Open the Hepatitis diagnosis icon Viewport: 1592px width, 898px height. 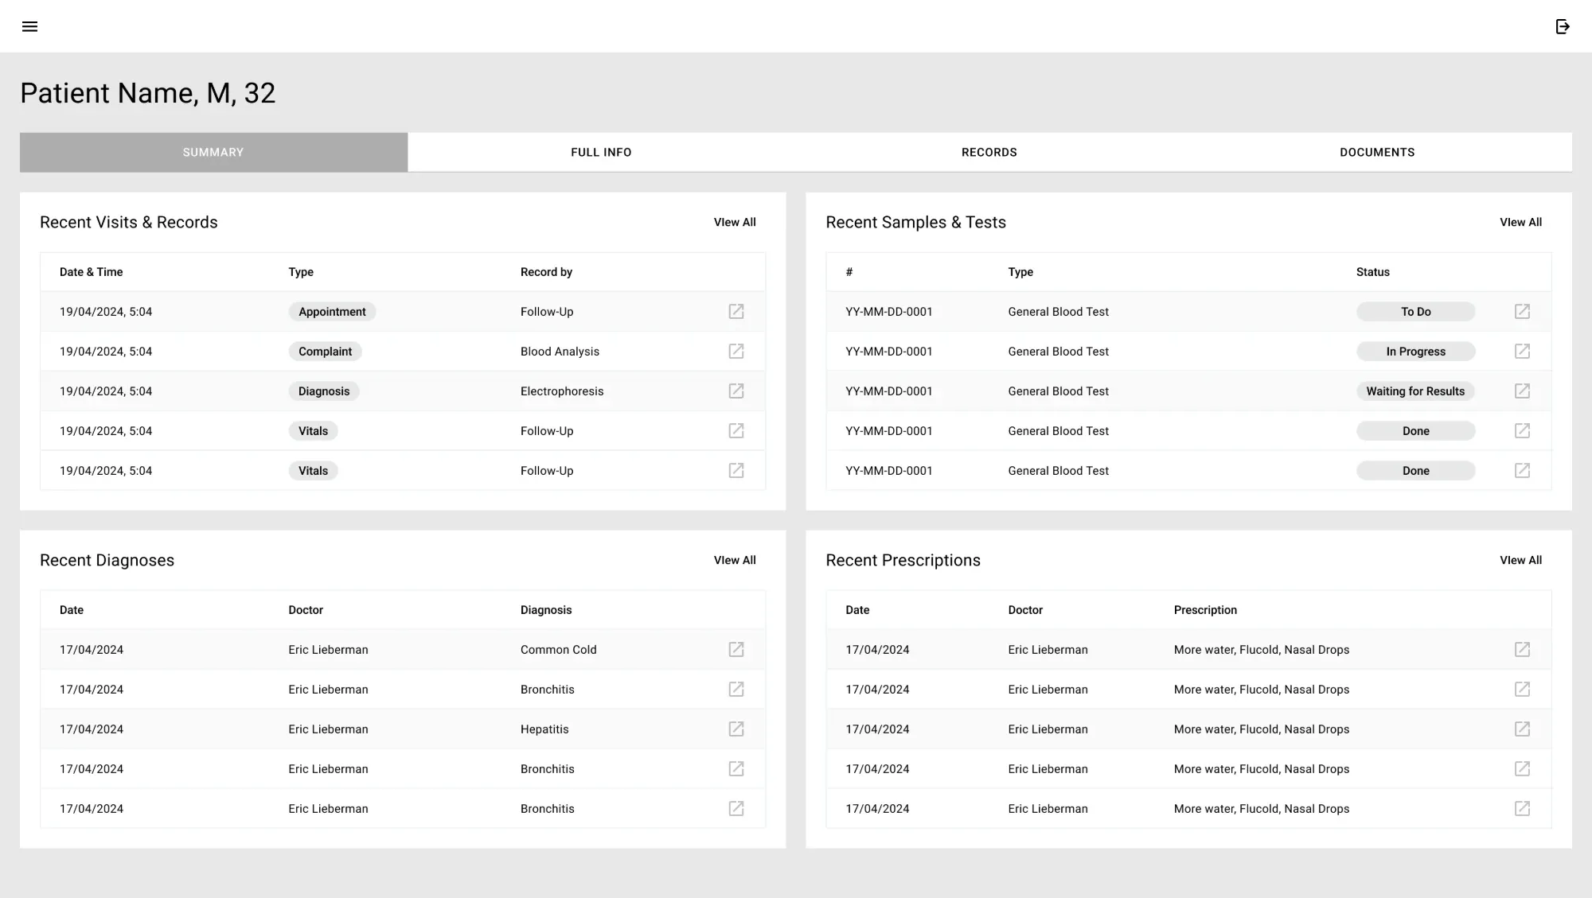(x=736, y=729)
